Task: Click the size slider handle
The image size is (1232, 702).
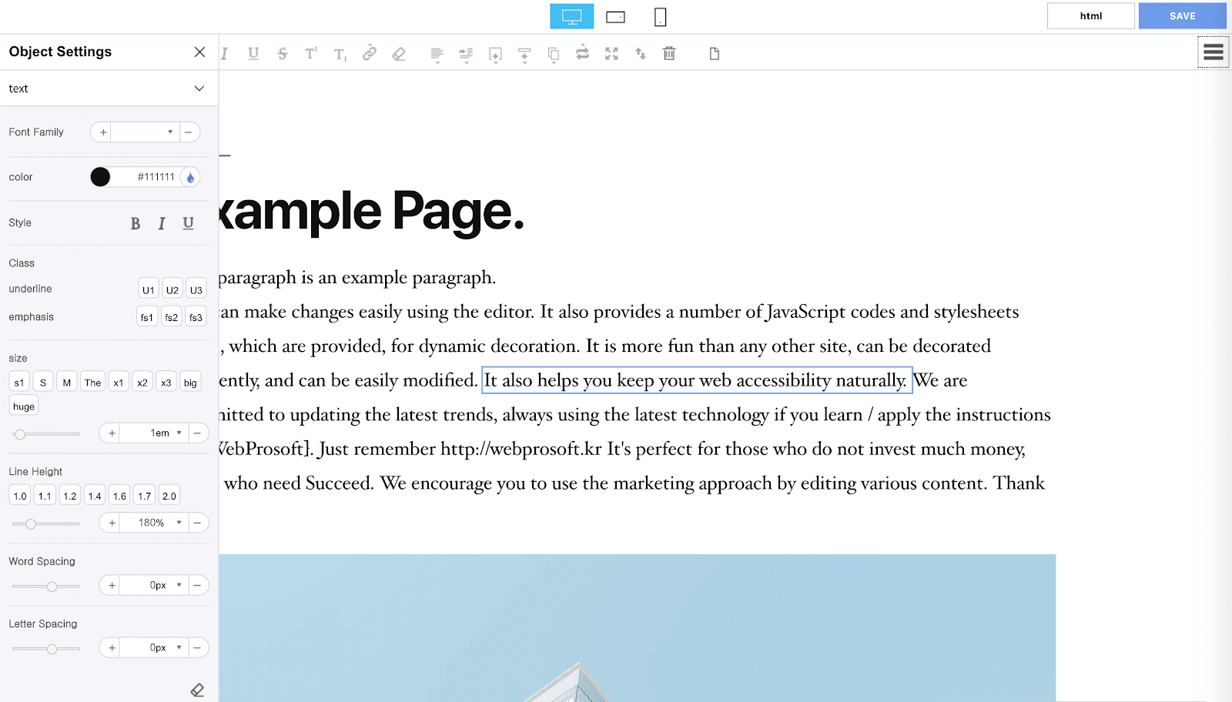Action: pyautogui.click(x=20, y=434)
